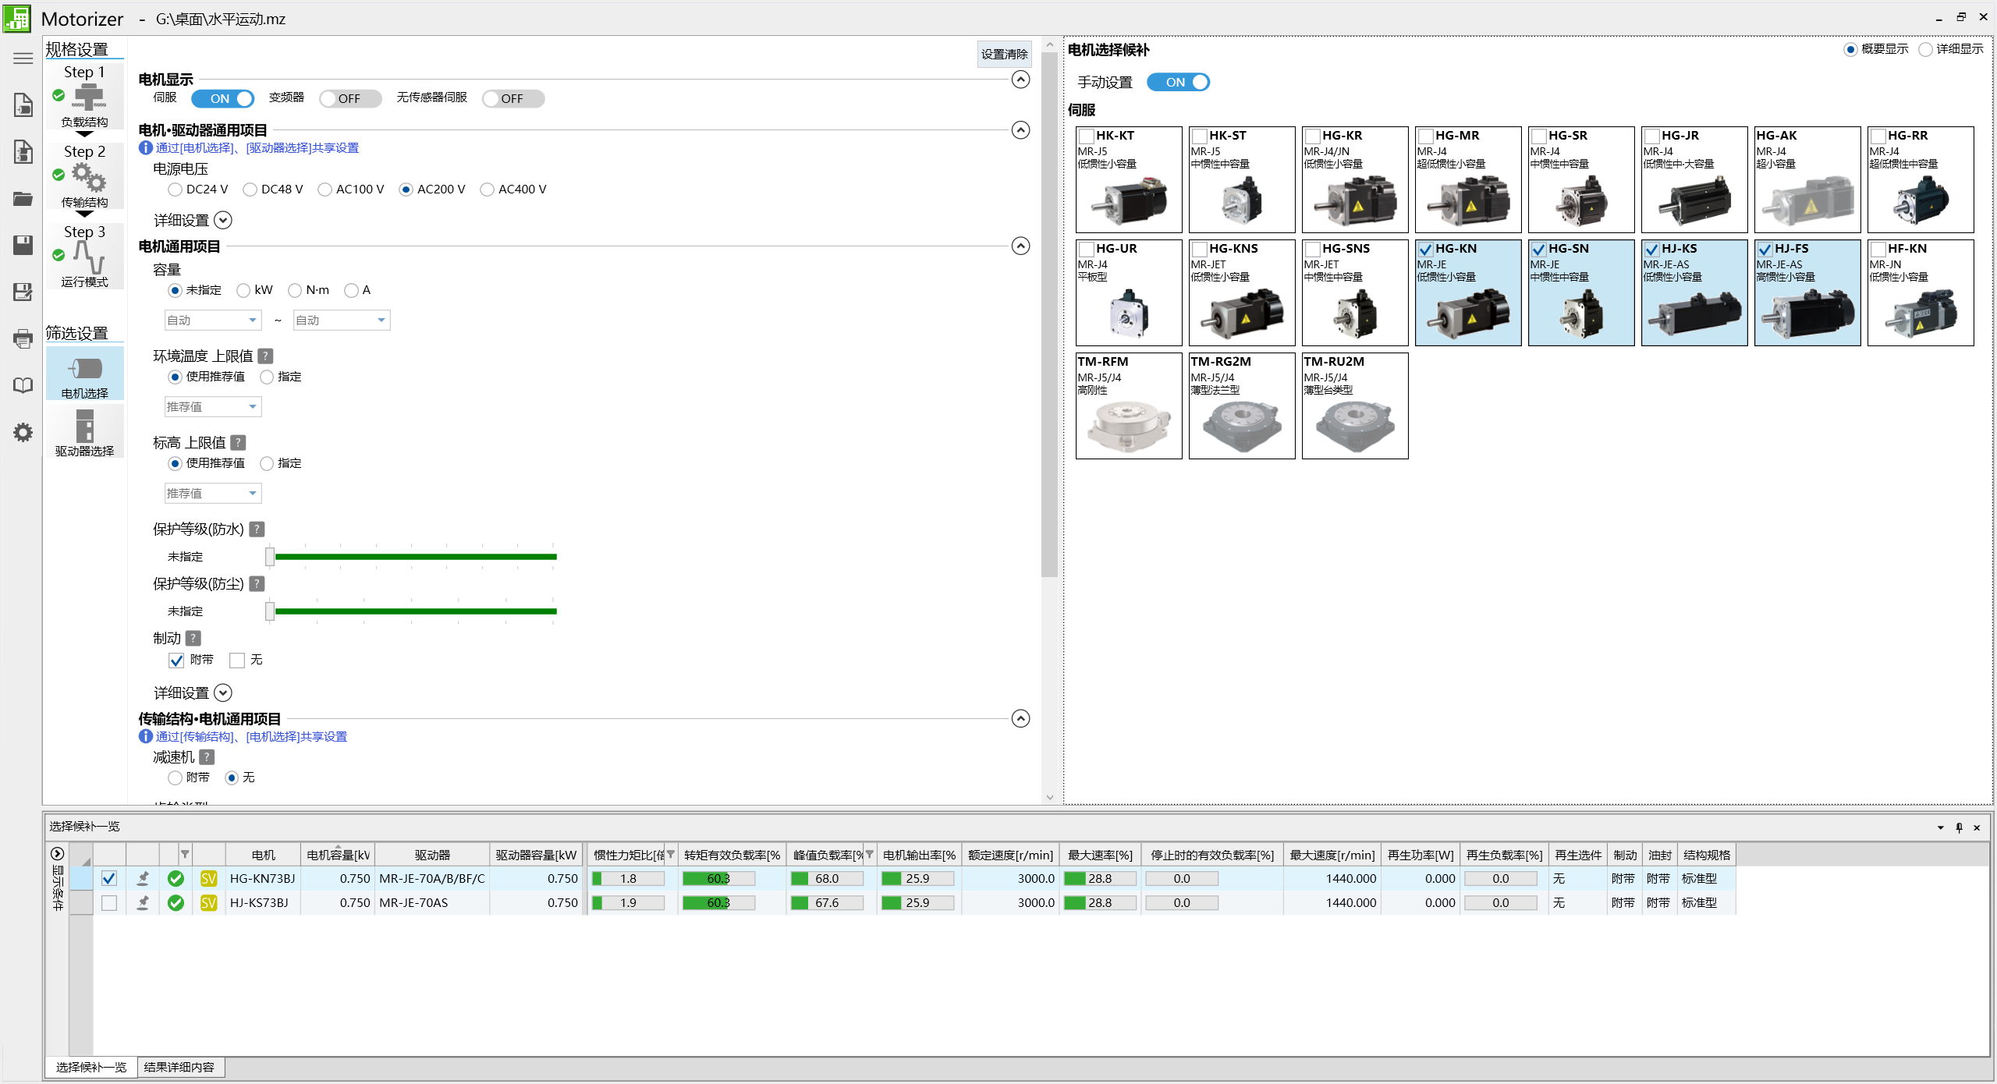
Task: Select TM-RFM motor series card
Action: [x=1128, y=406]
